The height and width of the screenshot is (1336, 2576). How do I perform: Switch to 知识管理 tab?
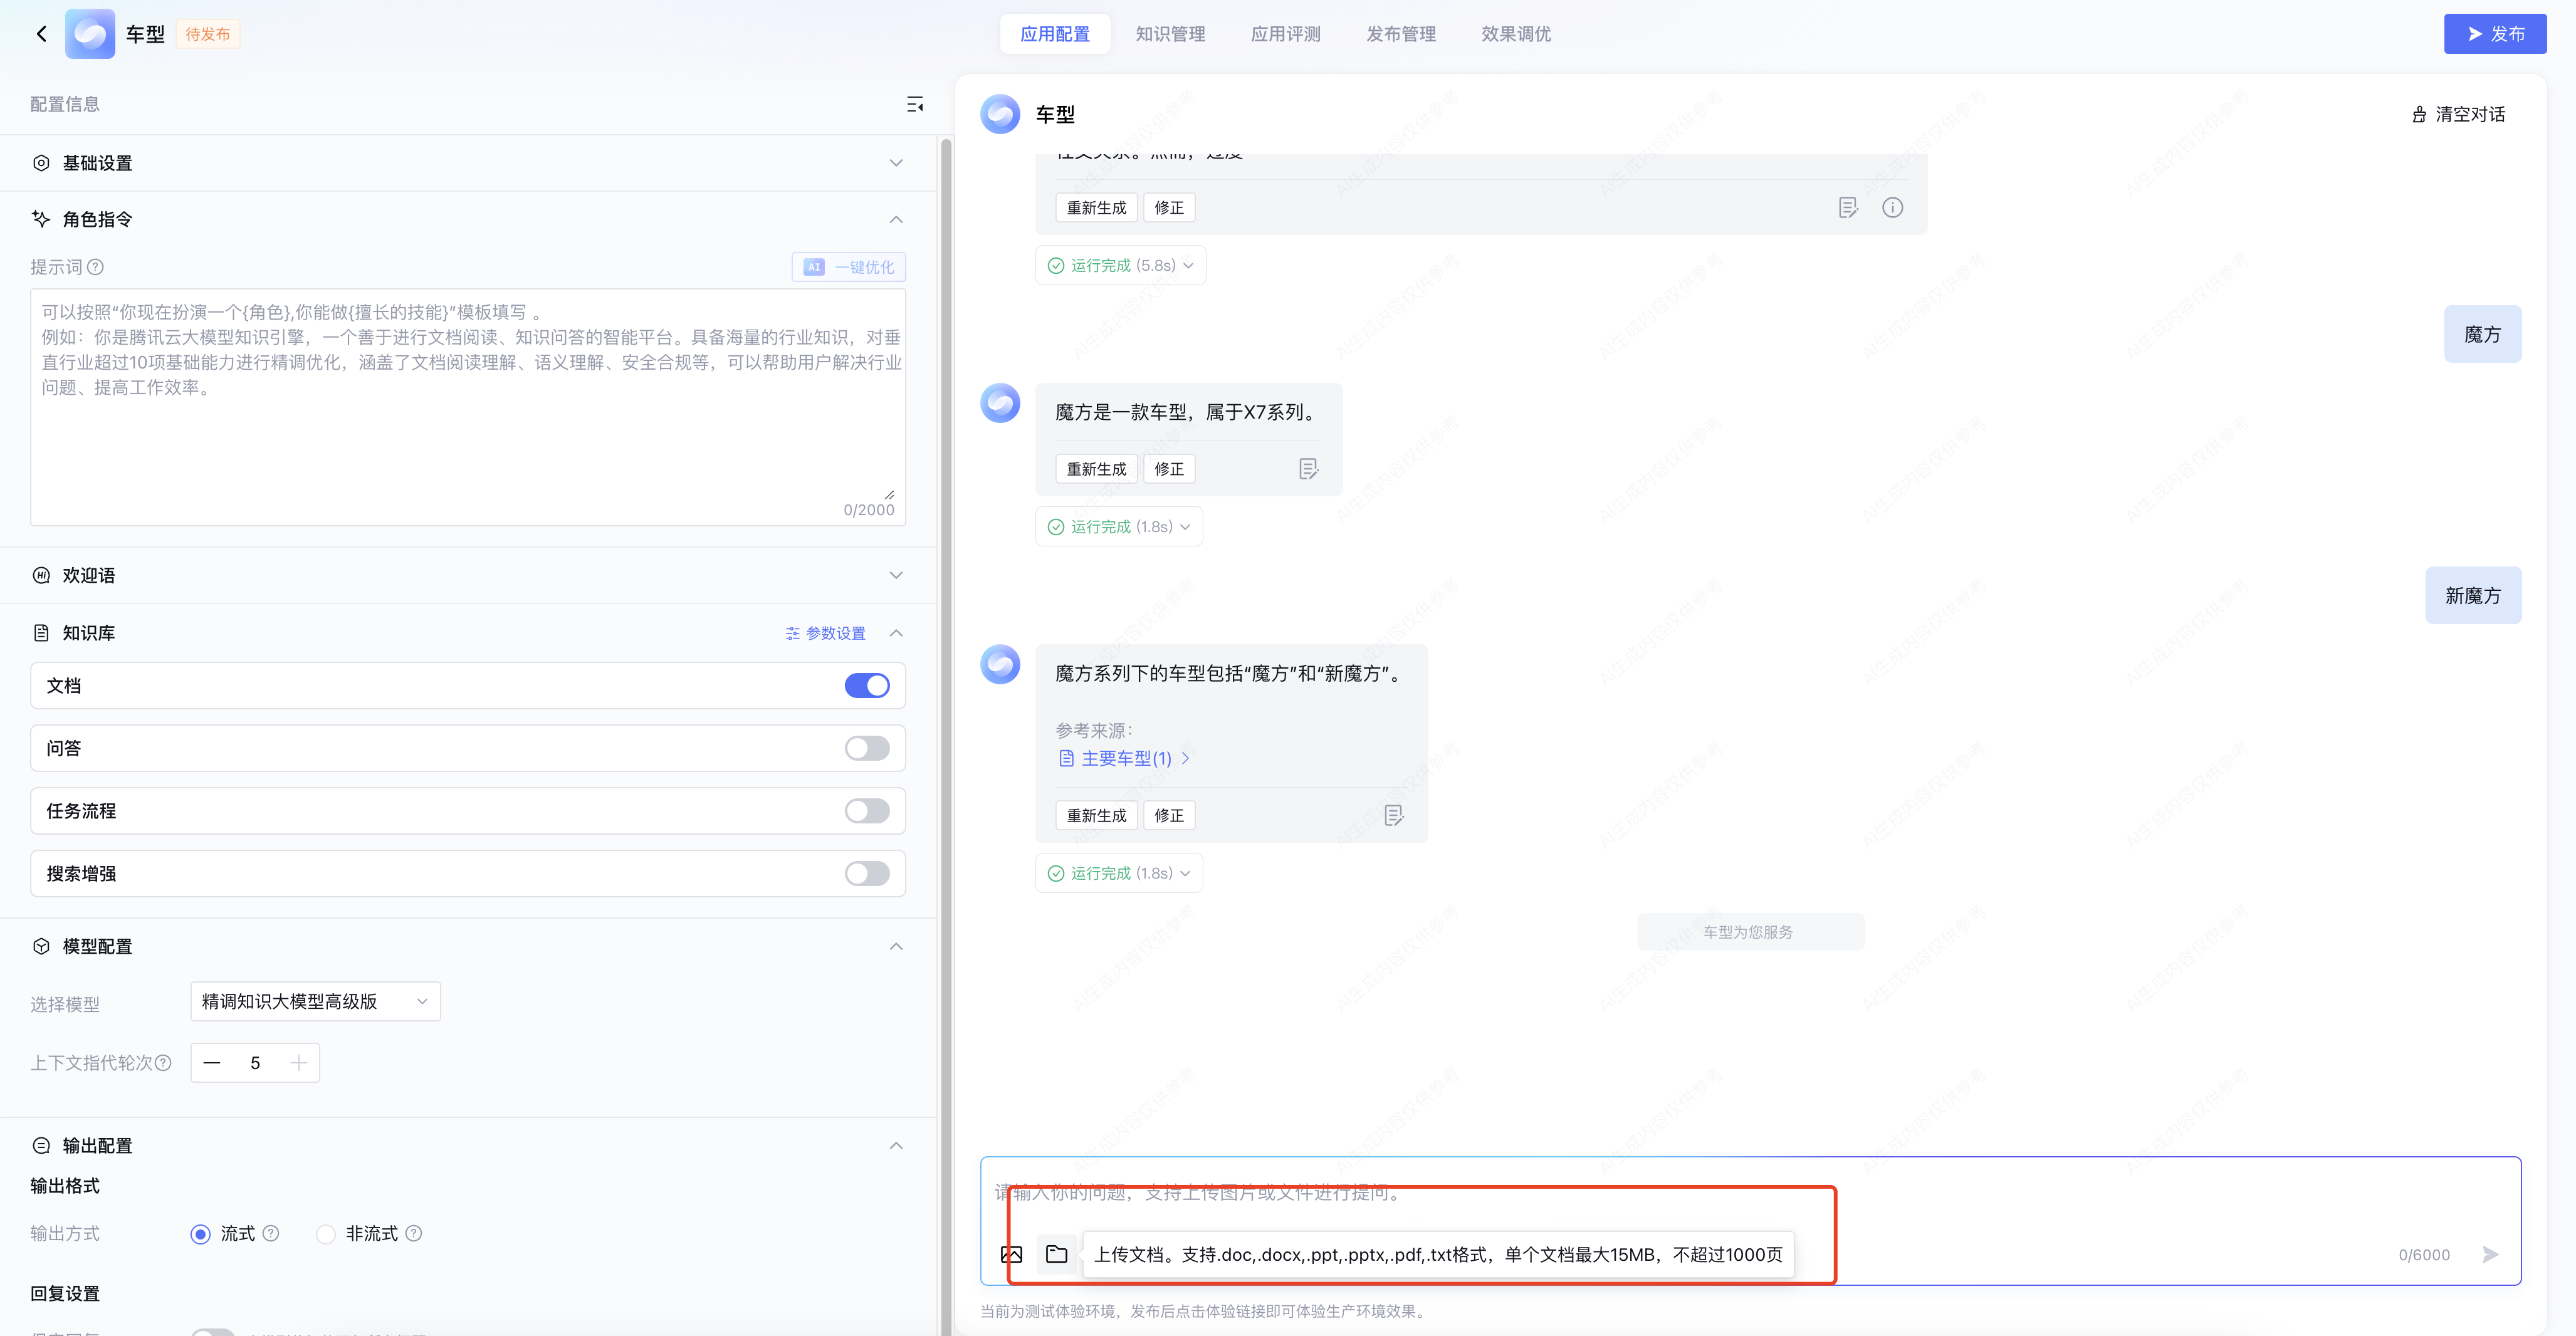pos(1170,34)
